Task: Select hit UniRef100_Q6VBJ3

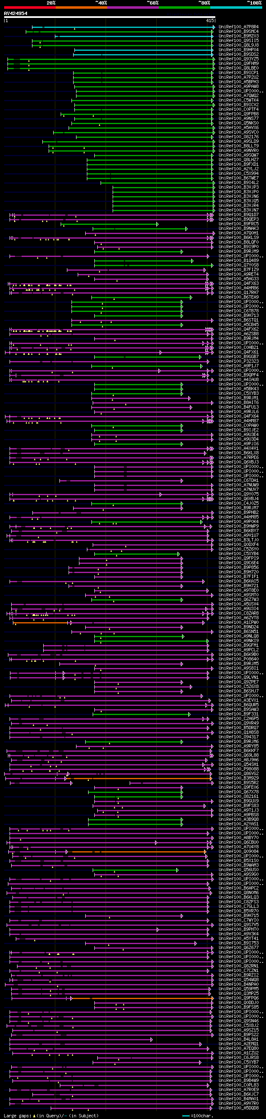Action: coord(239,462)
